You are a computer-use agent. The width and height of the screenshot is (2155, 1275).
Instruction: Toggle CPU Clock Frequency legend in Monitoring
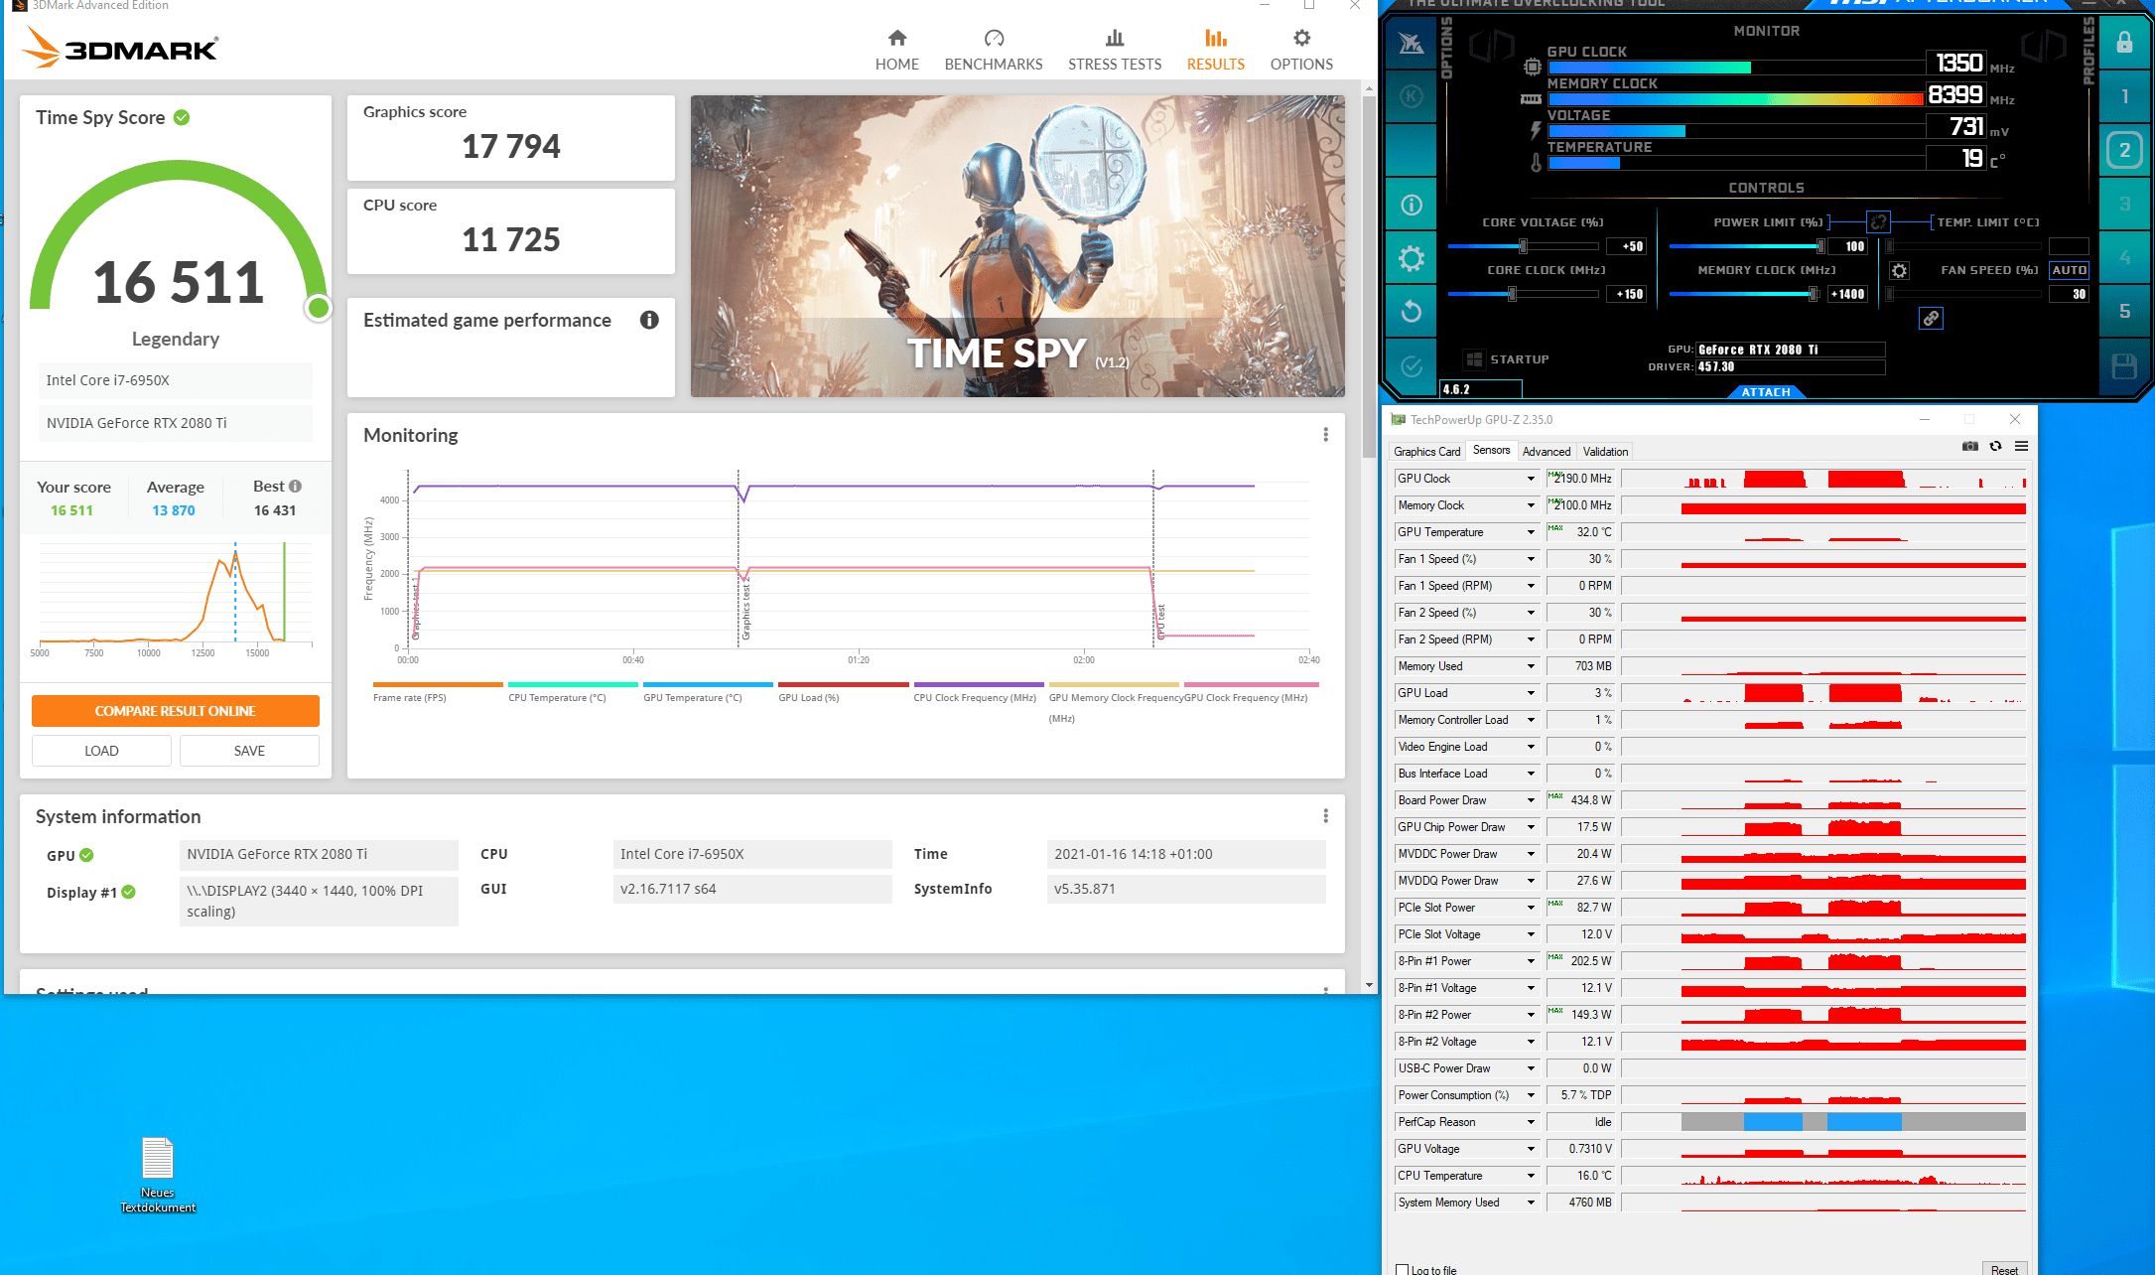click(978, 692)
